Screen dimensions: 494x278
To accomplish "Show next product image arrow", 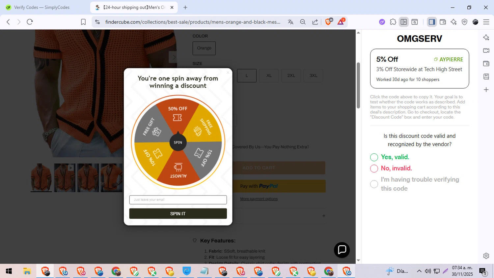I will tap(174, 57).
